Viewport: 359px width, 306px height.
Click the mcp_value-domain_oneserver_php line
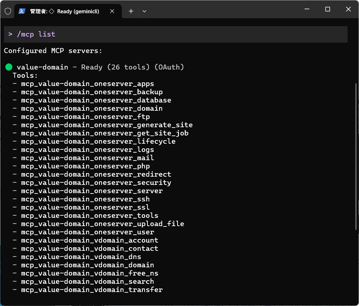coord(86,166)
